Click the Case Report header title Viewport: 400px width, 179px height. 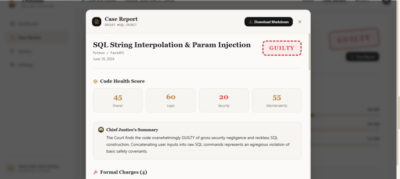coord(121,19)
